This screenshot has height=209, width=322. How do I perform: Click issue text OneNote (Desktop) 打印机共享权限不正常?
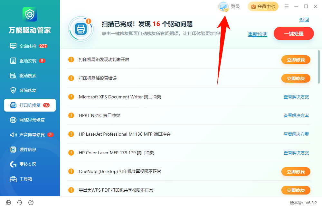click(120, 171)
